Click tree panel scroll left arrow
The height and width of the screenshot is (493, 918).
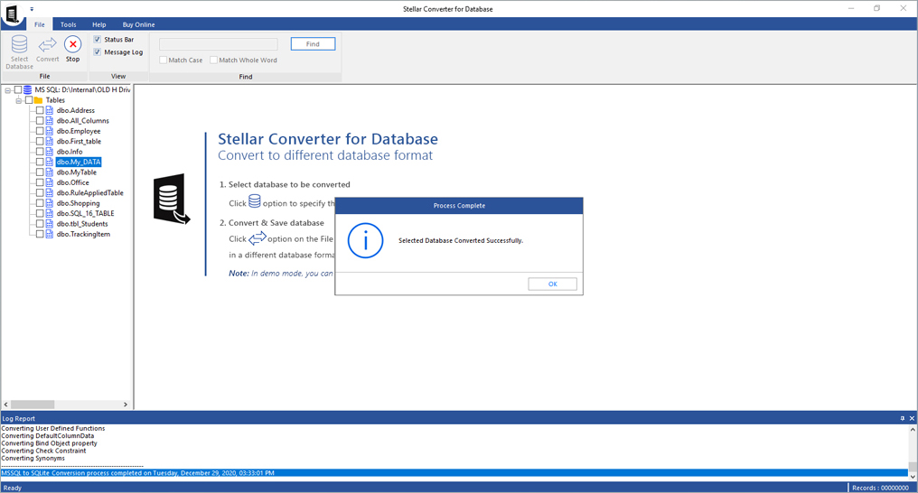[5, 405]
